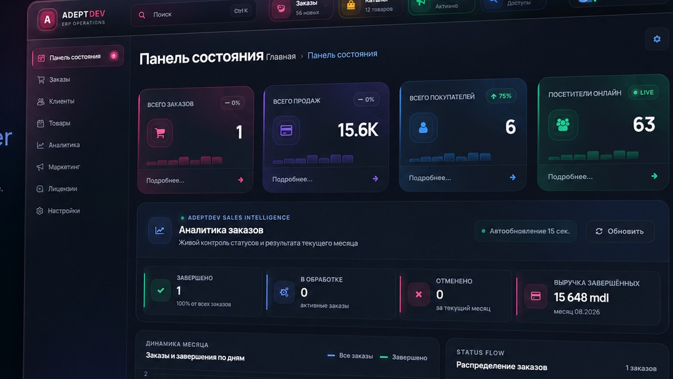Open Аналитика in the sidebar
The image size is (673, 379).
tap(64, 145)
